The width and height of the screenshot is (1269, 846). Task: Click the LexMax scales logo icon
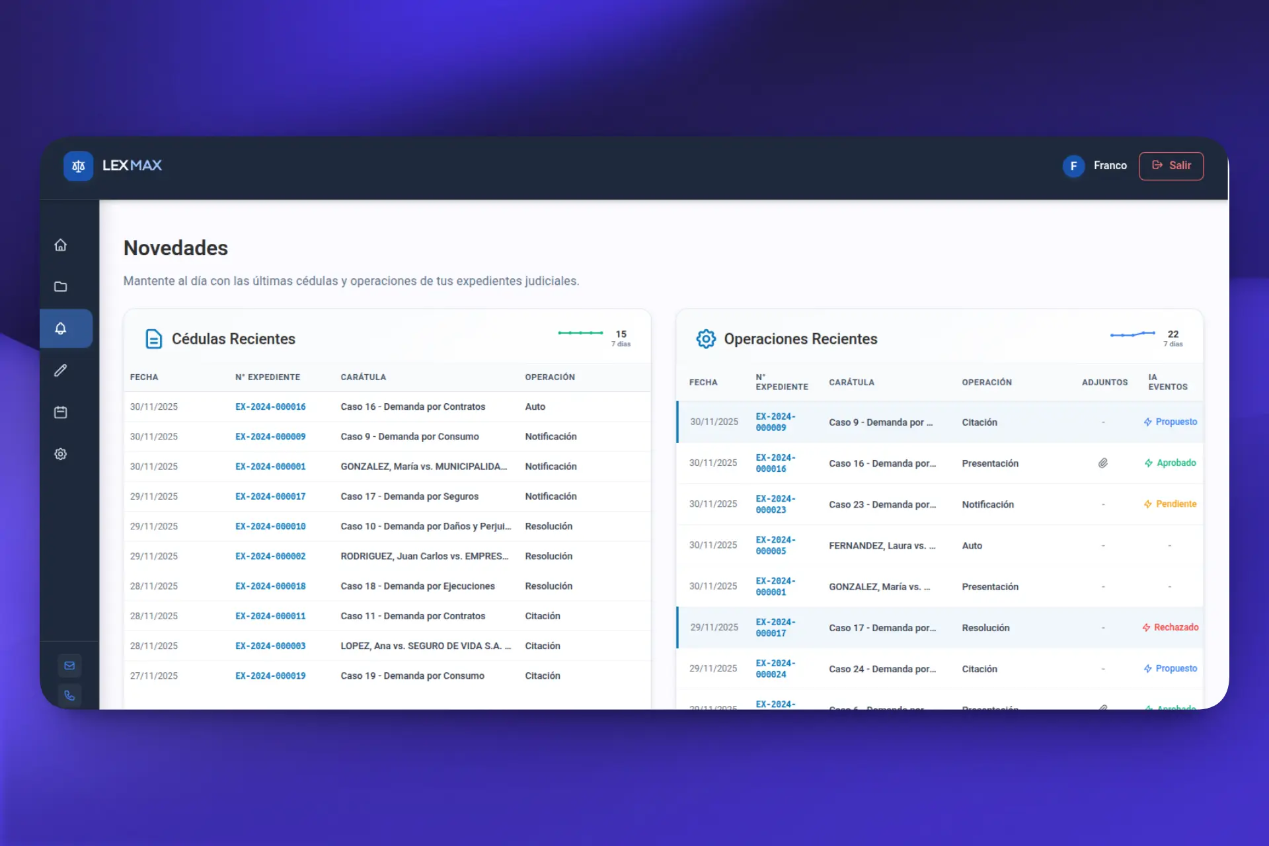coord(78,166)
